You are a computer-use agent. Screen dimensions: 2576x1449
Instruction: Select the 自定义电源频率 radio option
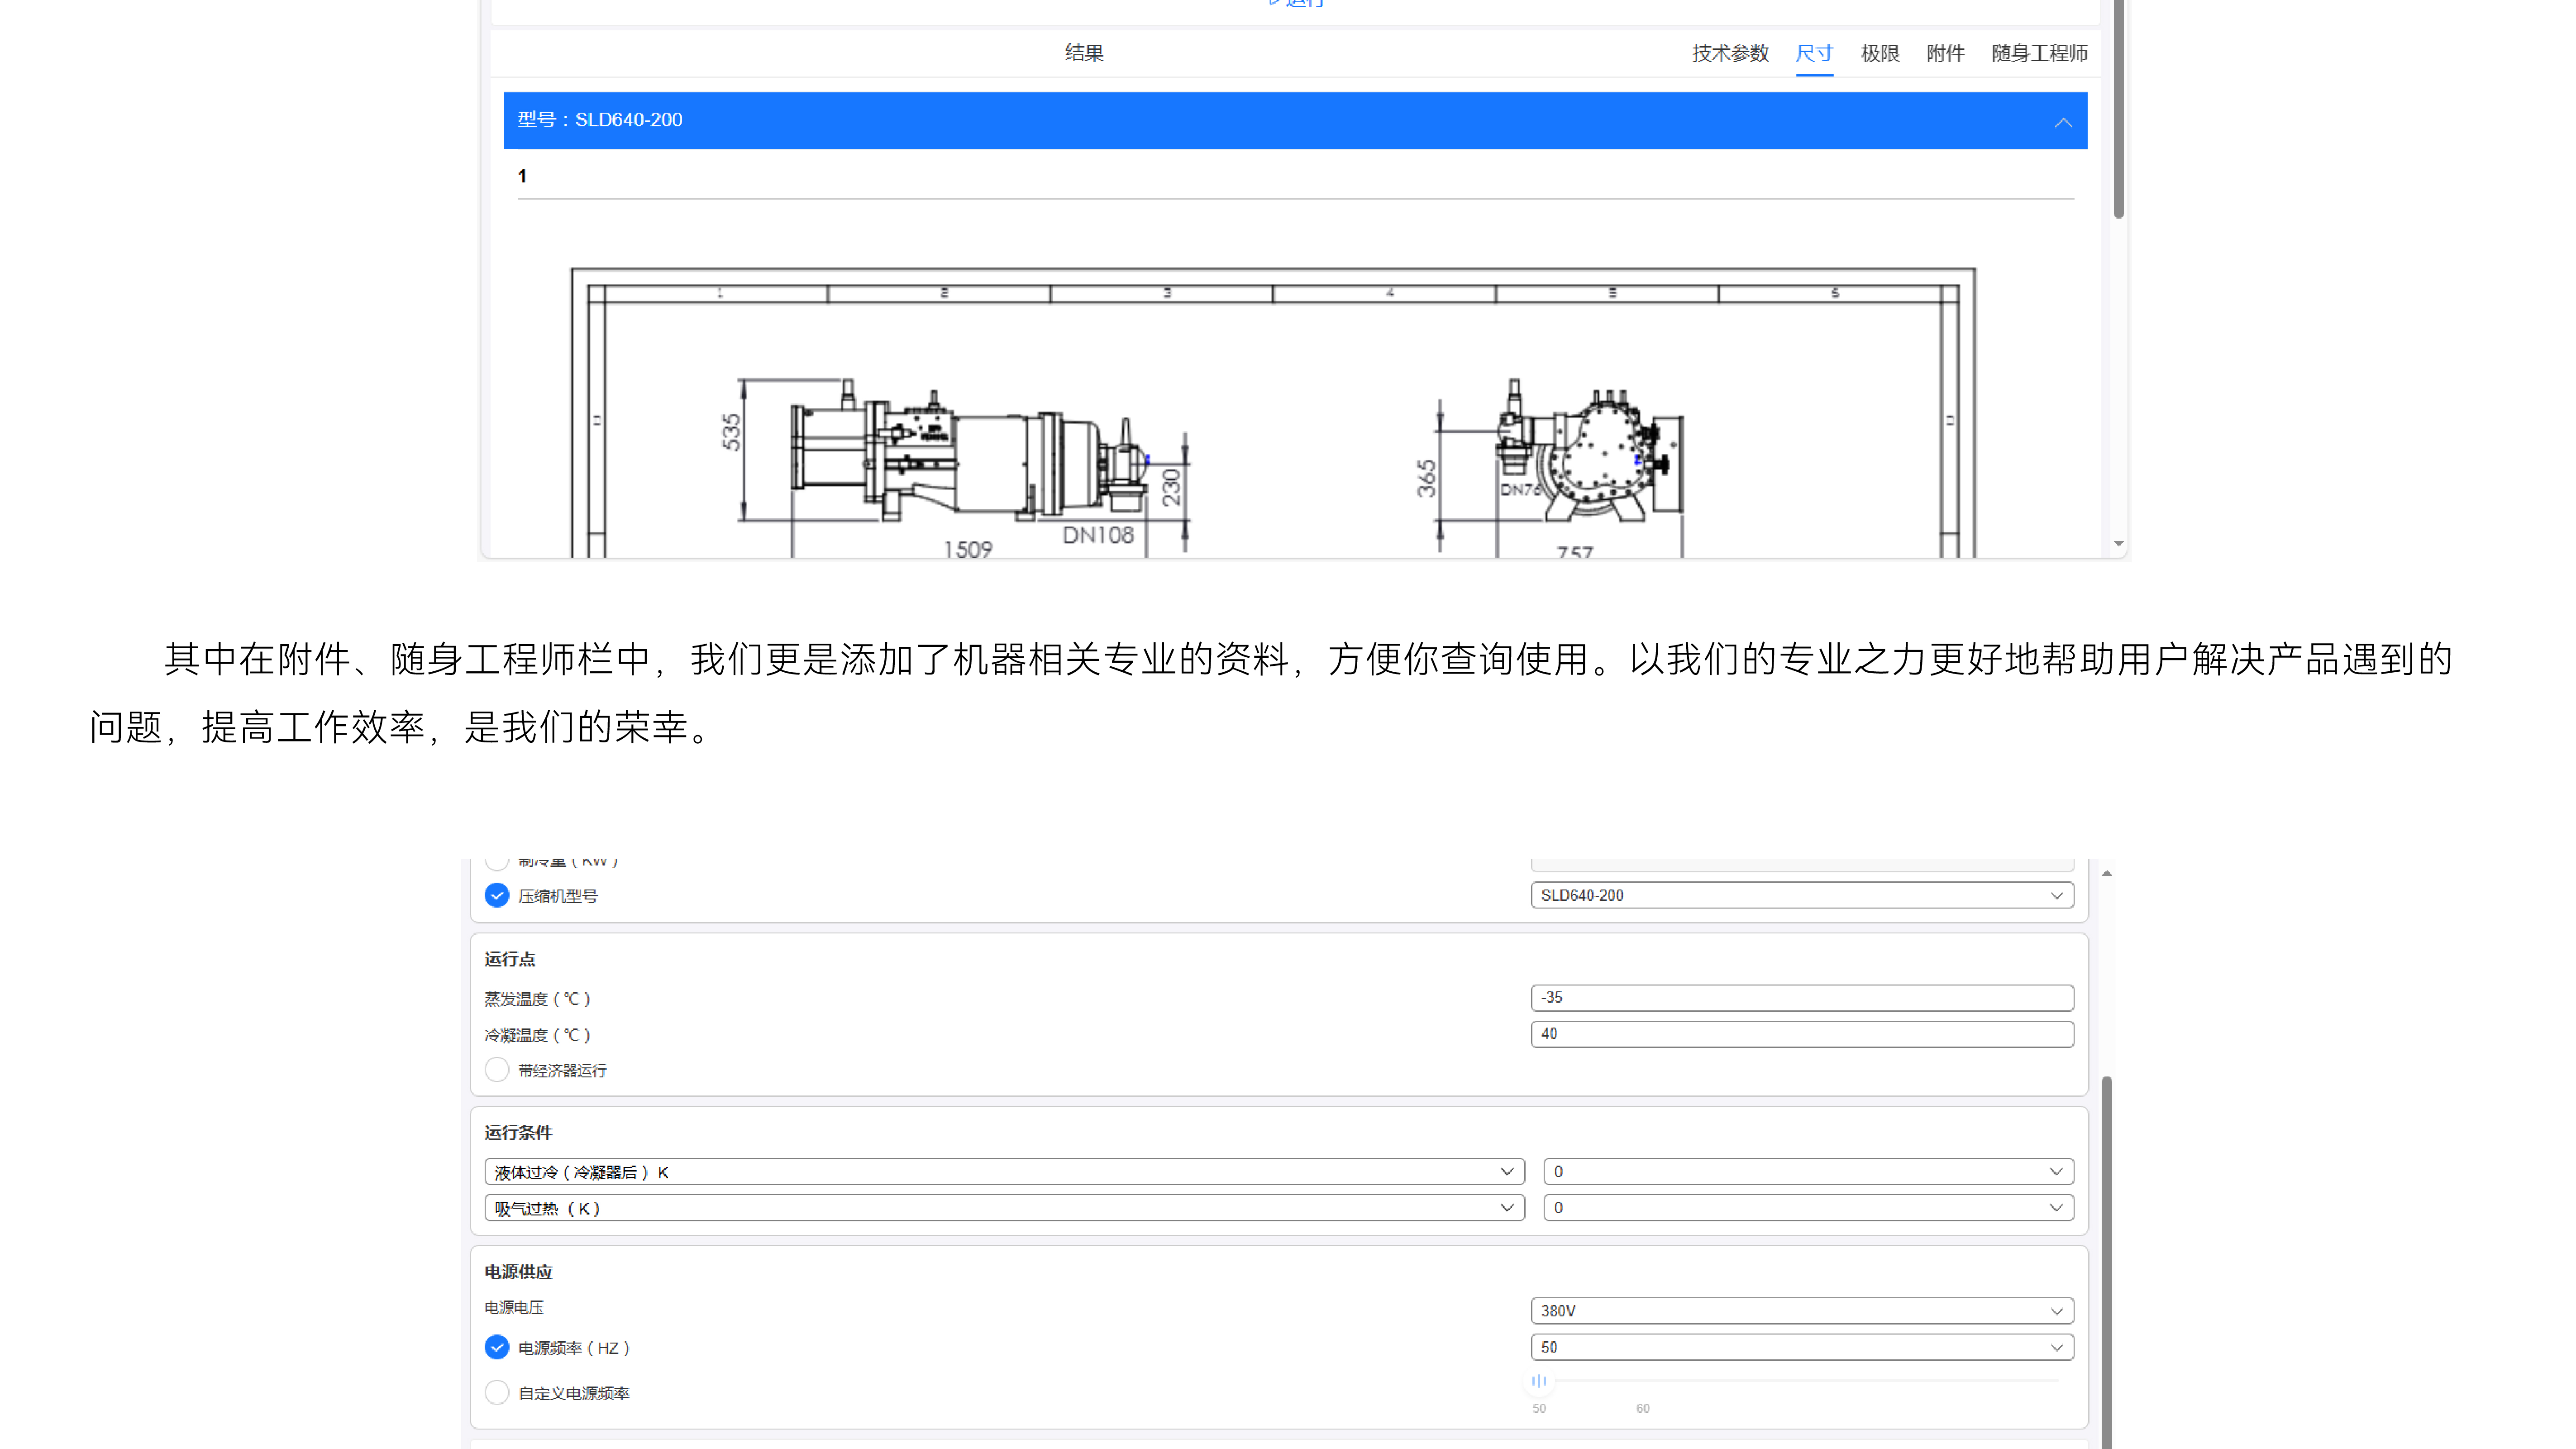[497, 1392]
